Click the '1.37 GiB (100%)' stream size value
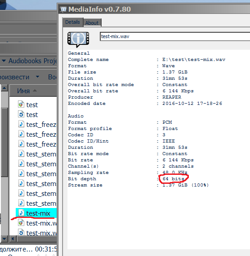The height and width of the screenshot is (256, 250). click(x=186, y=185)
